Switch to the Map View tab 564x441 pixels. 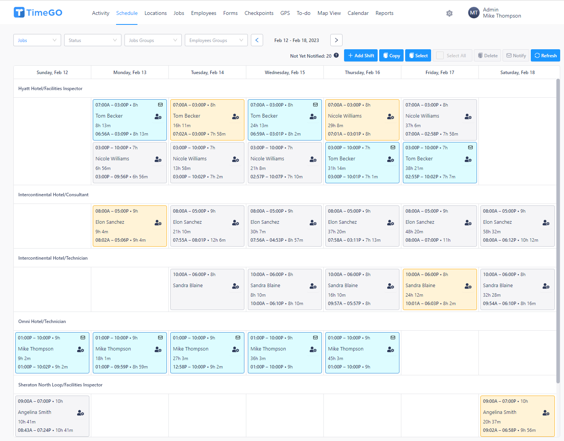329,13
